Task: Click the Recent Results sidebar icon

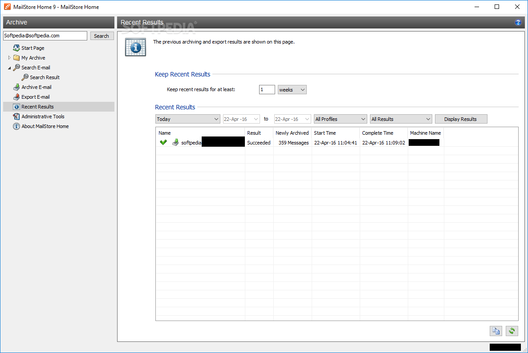Action: pos(16,107)
